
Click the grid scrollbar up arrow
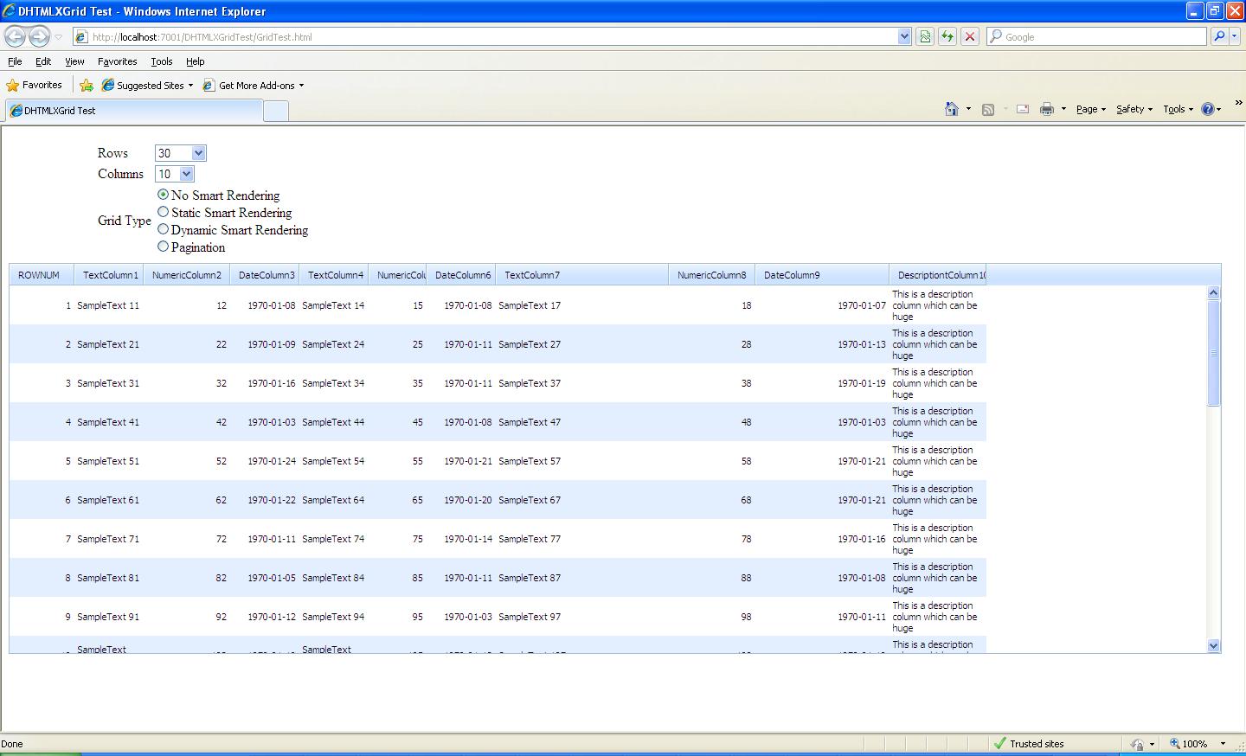click(x=1213, y=292)
